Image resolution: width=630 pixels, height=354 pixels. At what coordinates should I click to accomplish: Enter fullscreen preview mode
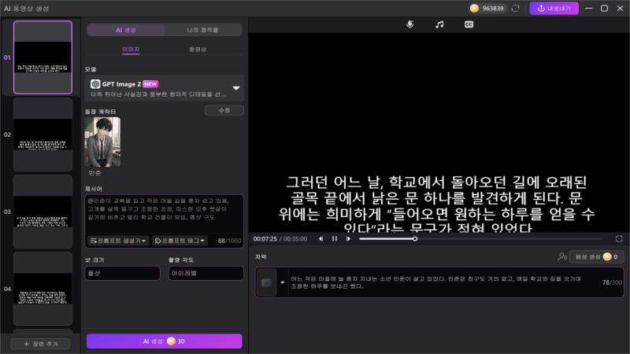click(619, 239)
